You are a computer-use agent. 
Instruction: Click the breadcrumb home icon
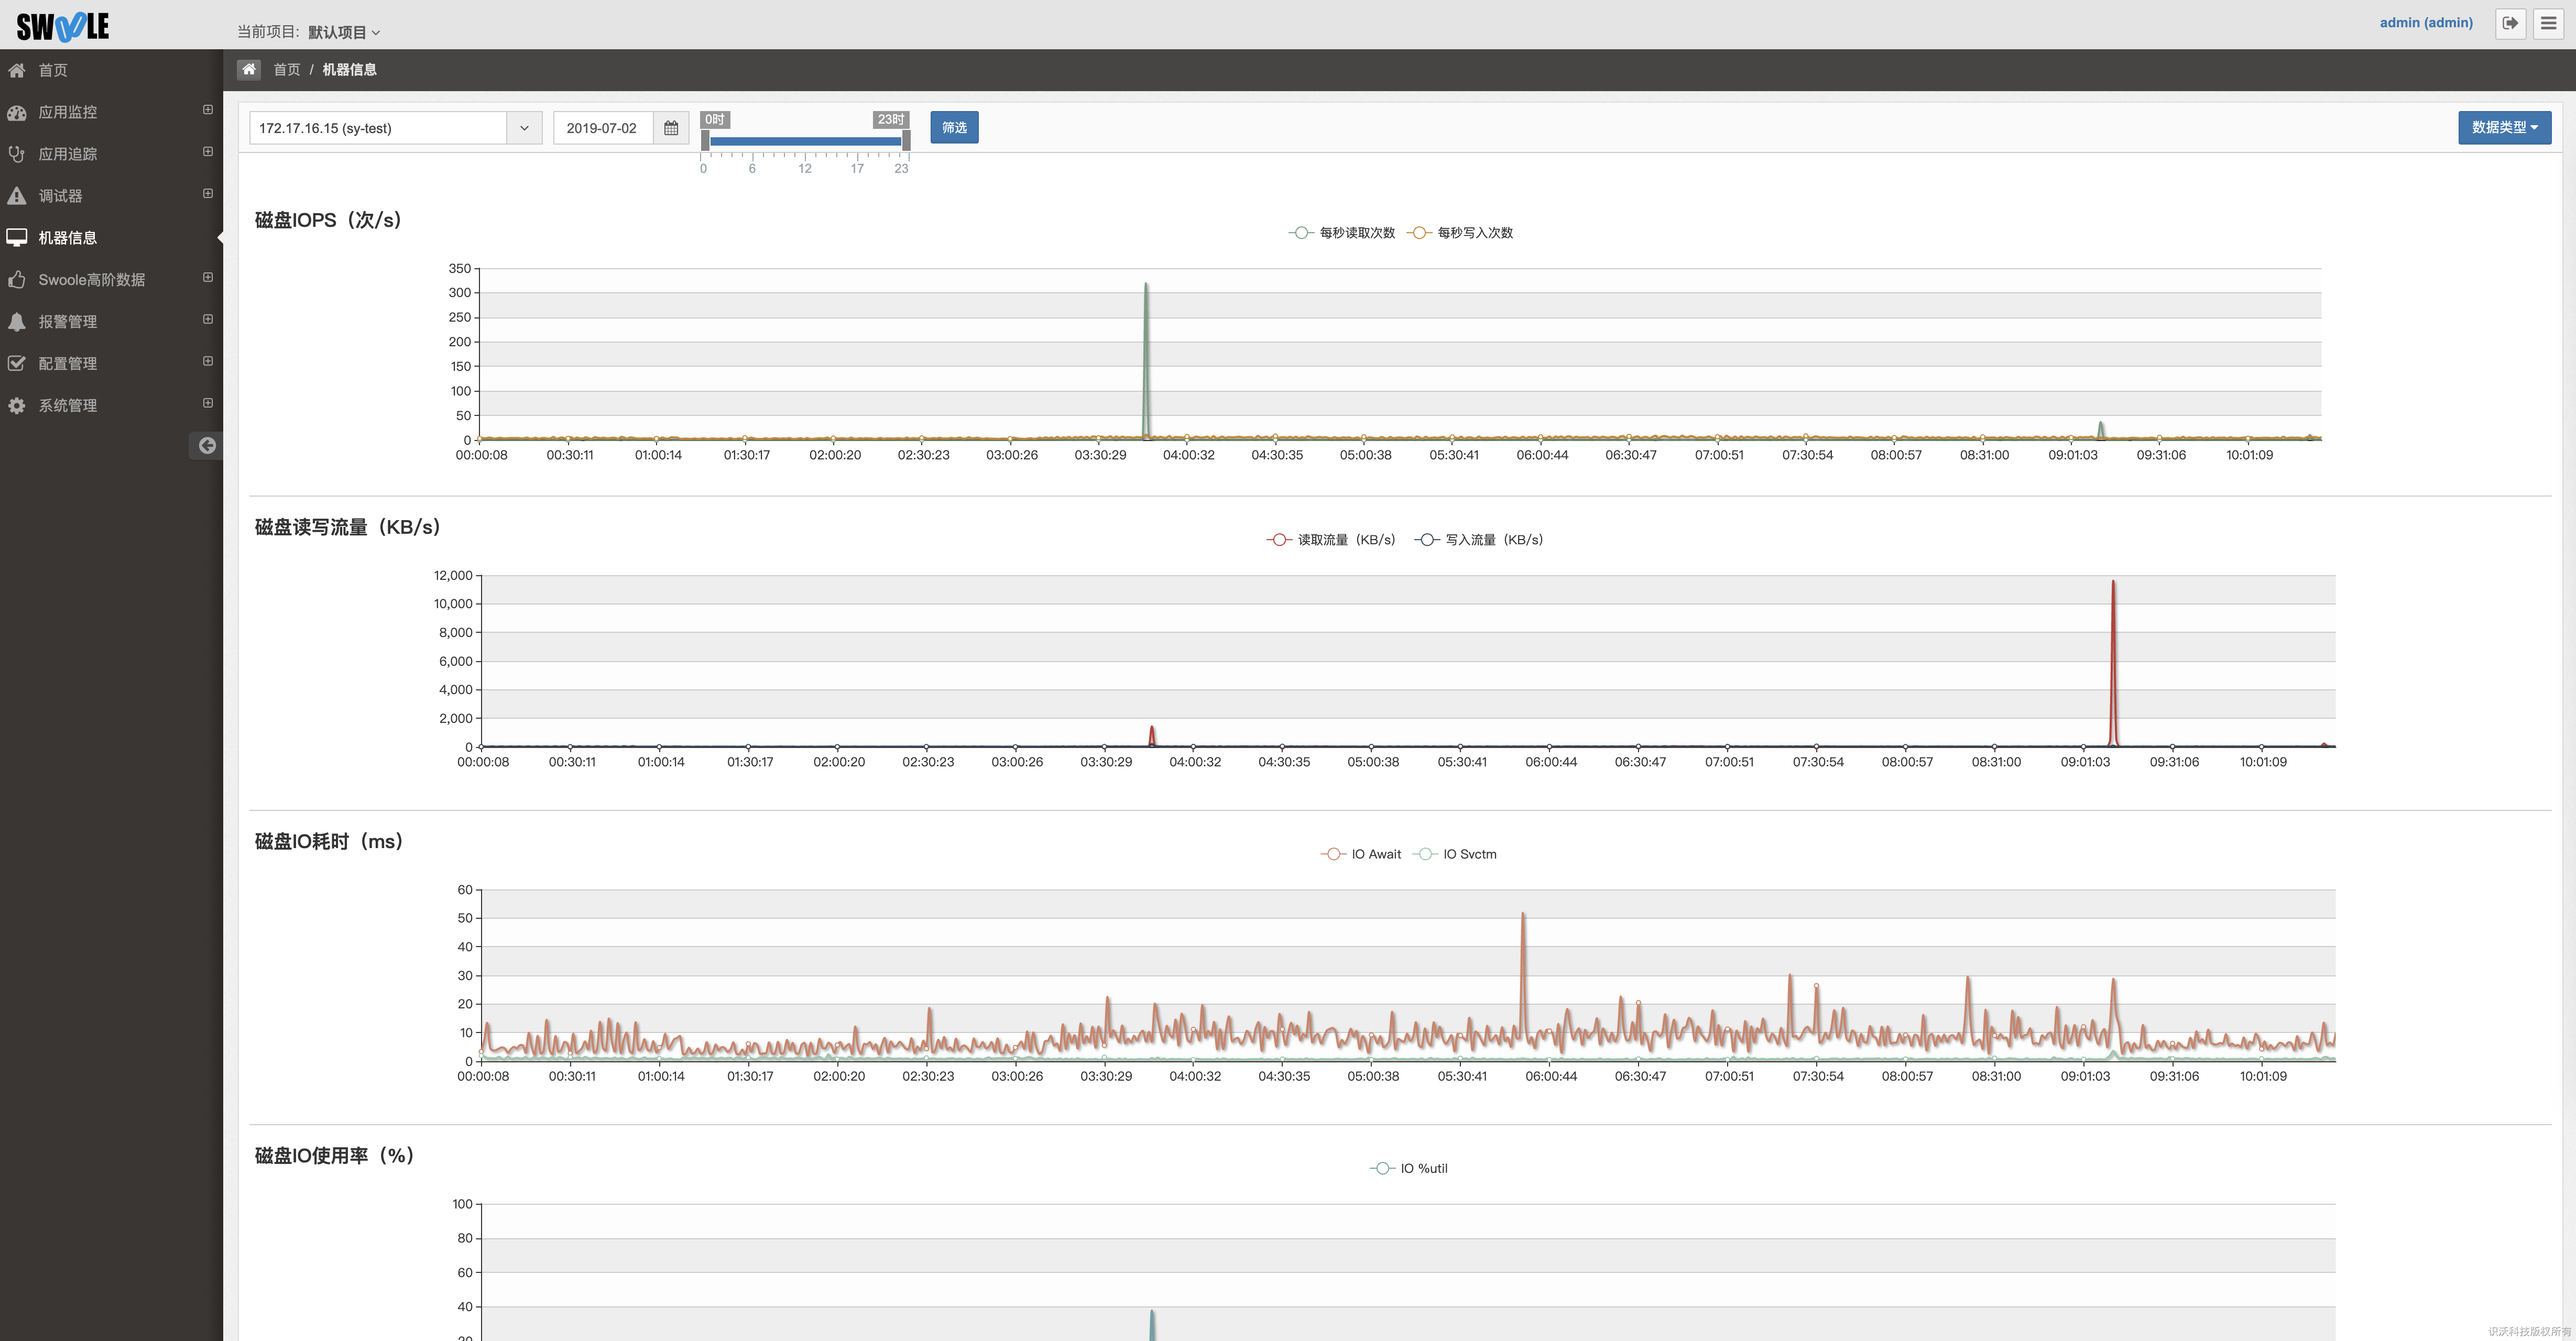click(x=249, y=70)
